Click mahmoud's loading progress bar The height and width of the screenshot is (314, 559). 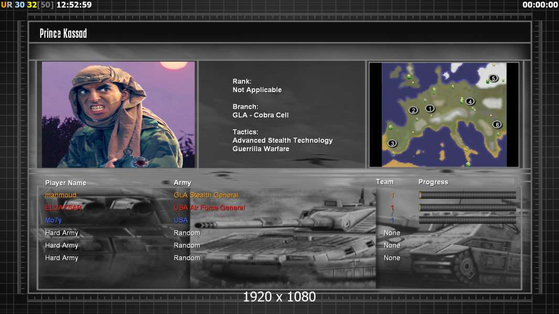pyautogui.click(x=467, y=195)
